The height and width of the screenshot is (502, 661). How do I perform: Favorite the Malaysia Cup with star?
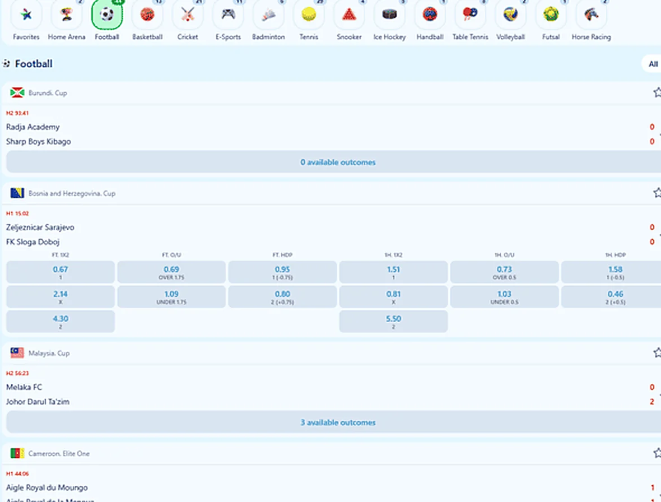(x=657, y=353)
